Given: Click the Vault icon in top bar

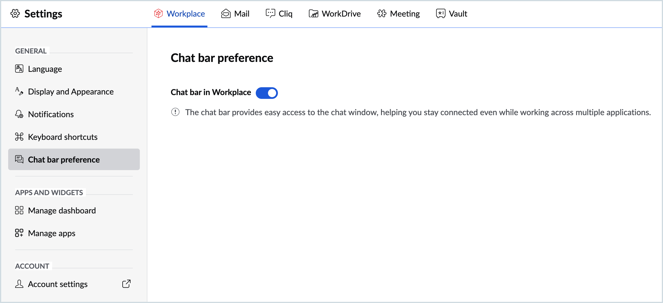Looking at the screenshot, I should point(441,13).
